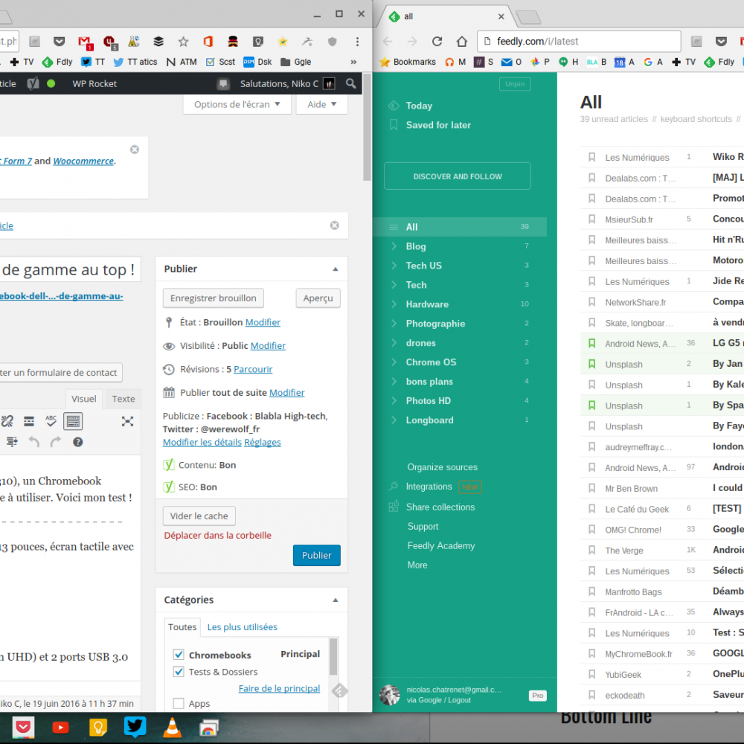Check the Apps category checkbox

click(x=179, y=703)
